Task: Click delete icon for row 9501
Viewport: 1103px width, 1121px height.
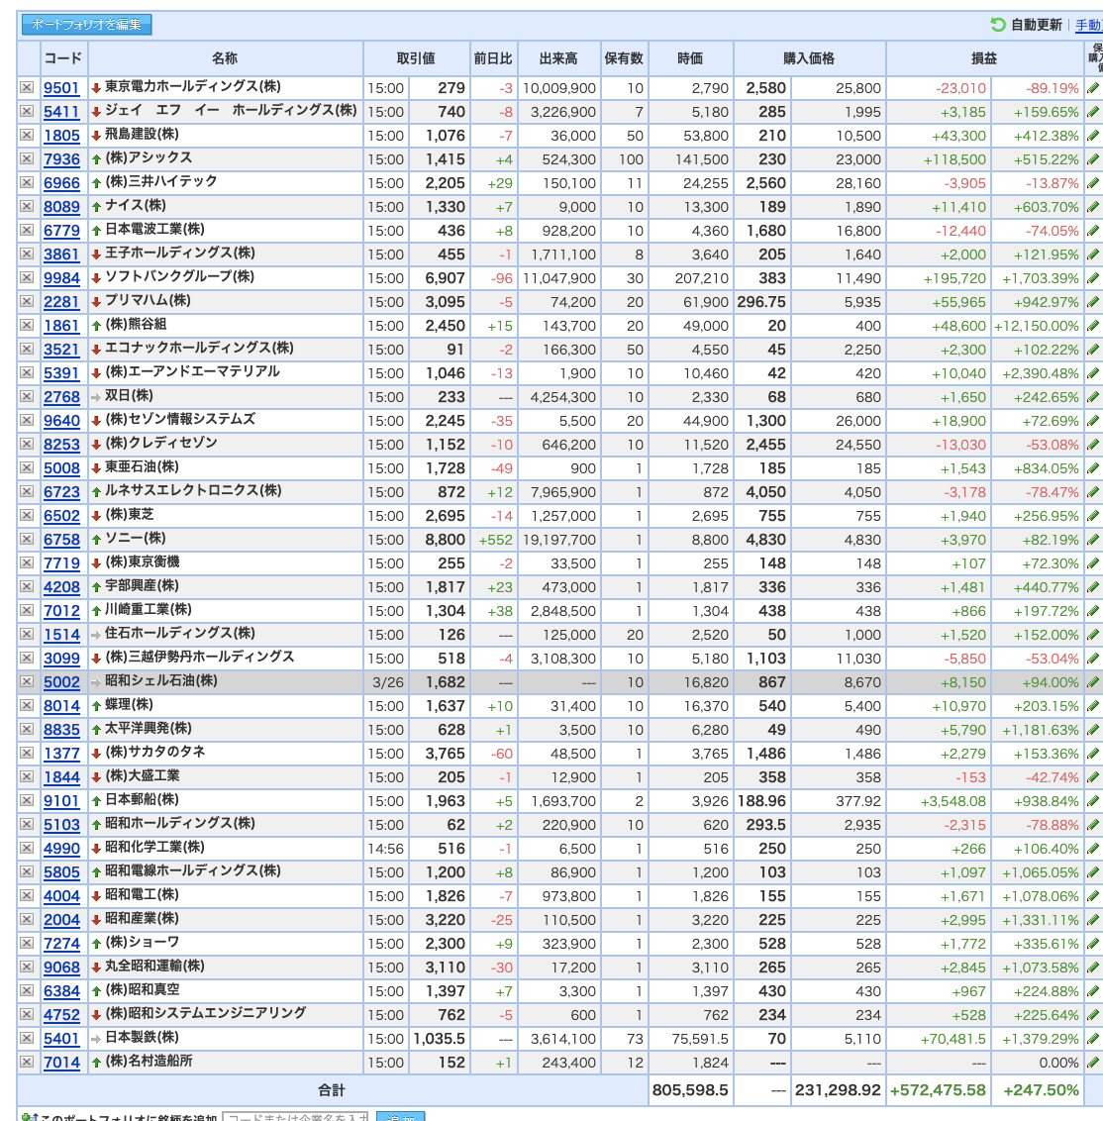Action: click(x=27, y=88)
